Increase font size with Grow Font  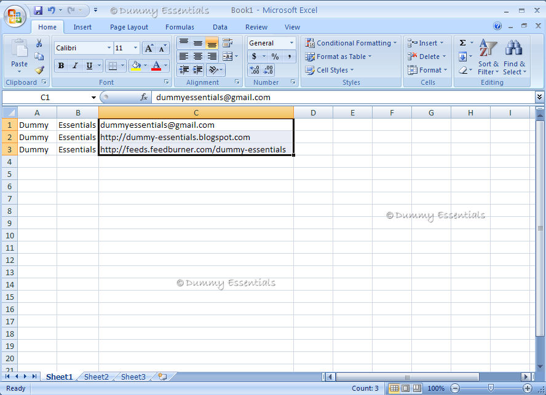(149, 48)
